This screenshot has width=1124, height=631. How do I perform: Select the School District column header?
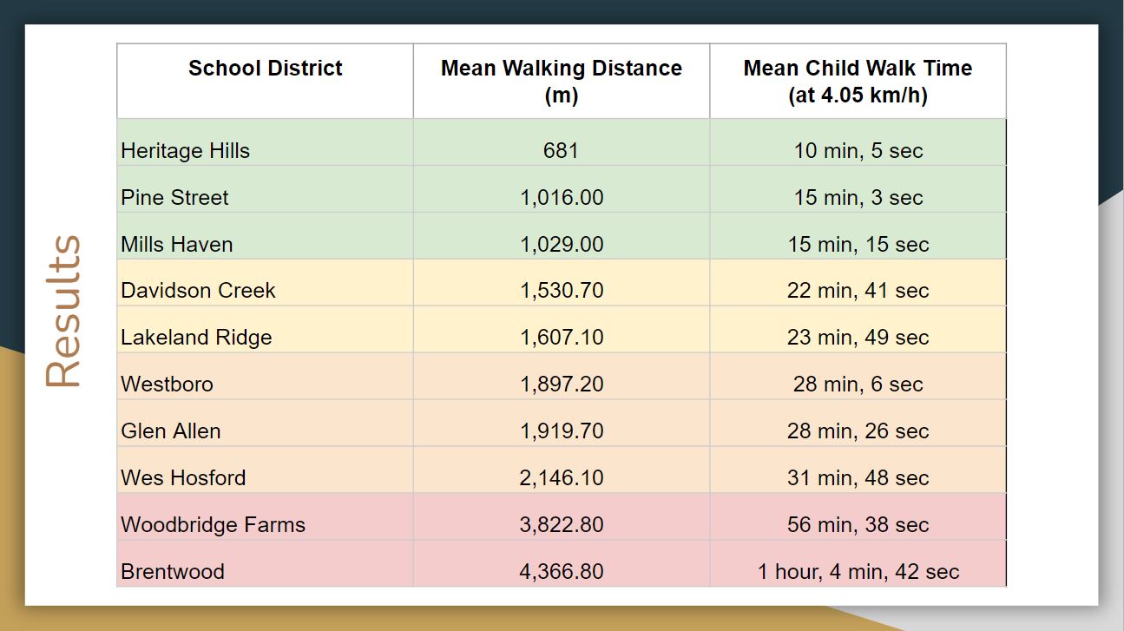(x=265, y=69)
